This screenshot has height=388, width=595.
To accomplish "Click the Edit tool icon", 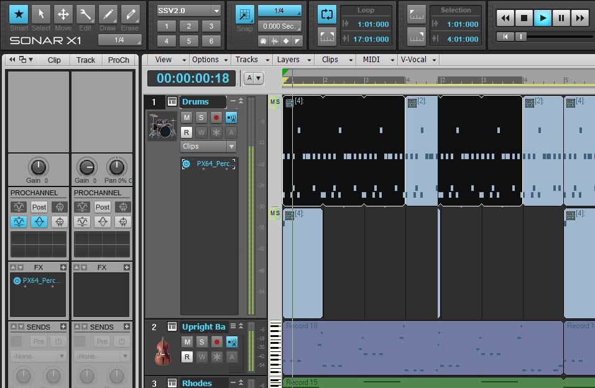I will coord(85,14).
